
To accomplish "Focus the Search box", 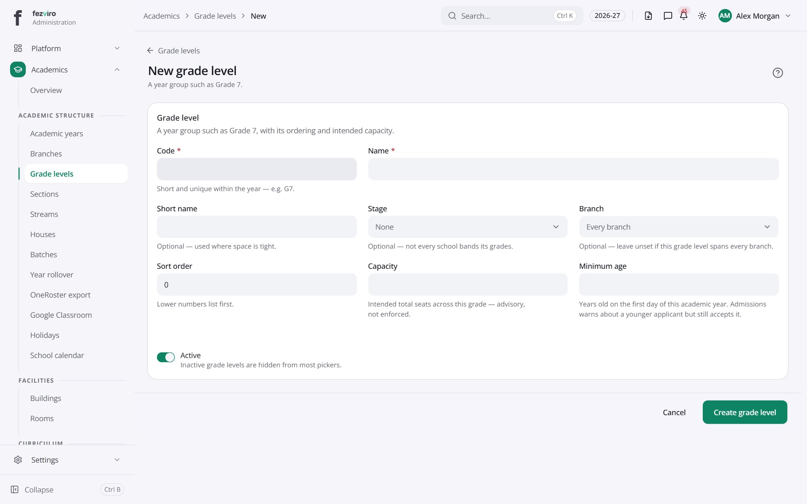I will point(512,16).
